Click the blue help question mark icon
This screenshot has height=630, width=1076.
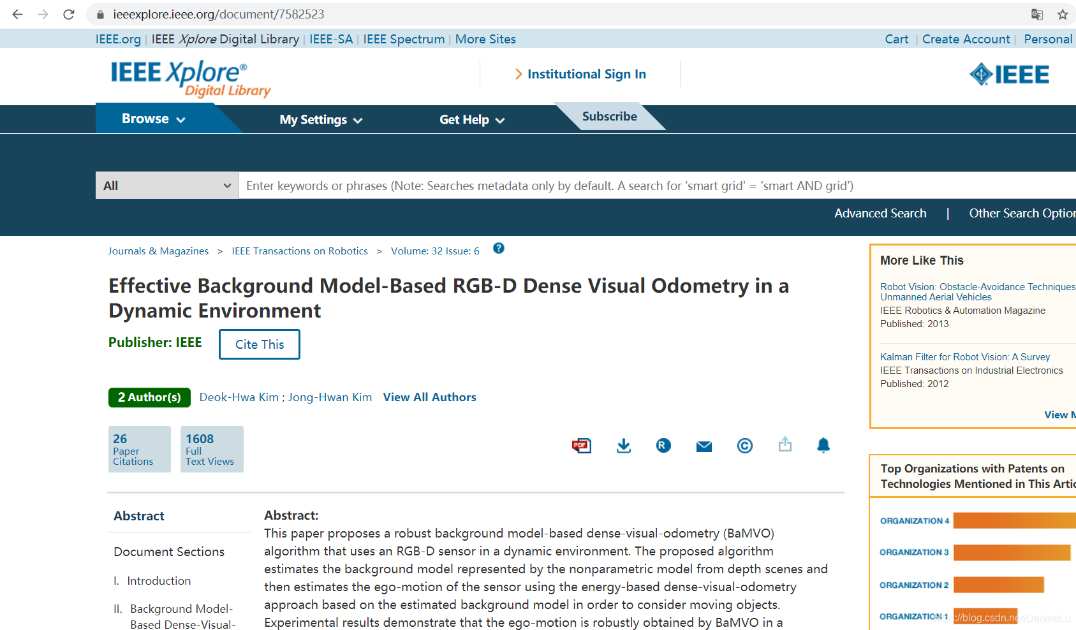click(499, 249)
